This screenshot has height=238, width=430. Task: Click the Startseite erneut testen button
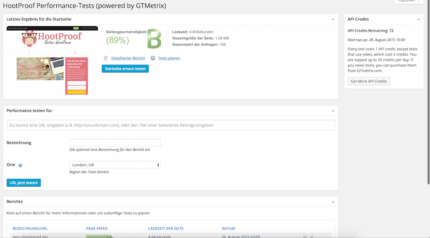tap(125, 69)
